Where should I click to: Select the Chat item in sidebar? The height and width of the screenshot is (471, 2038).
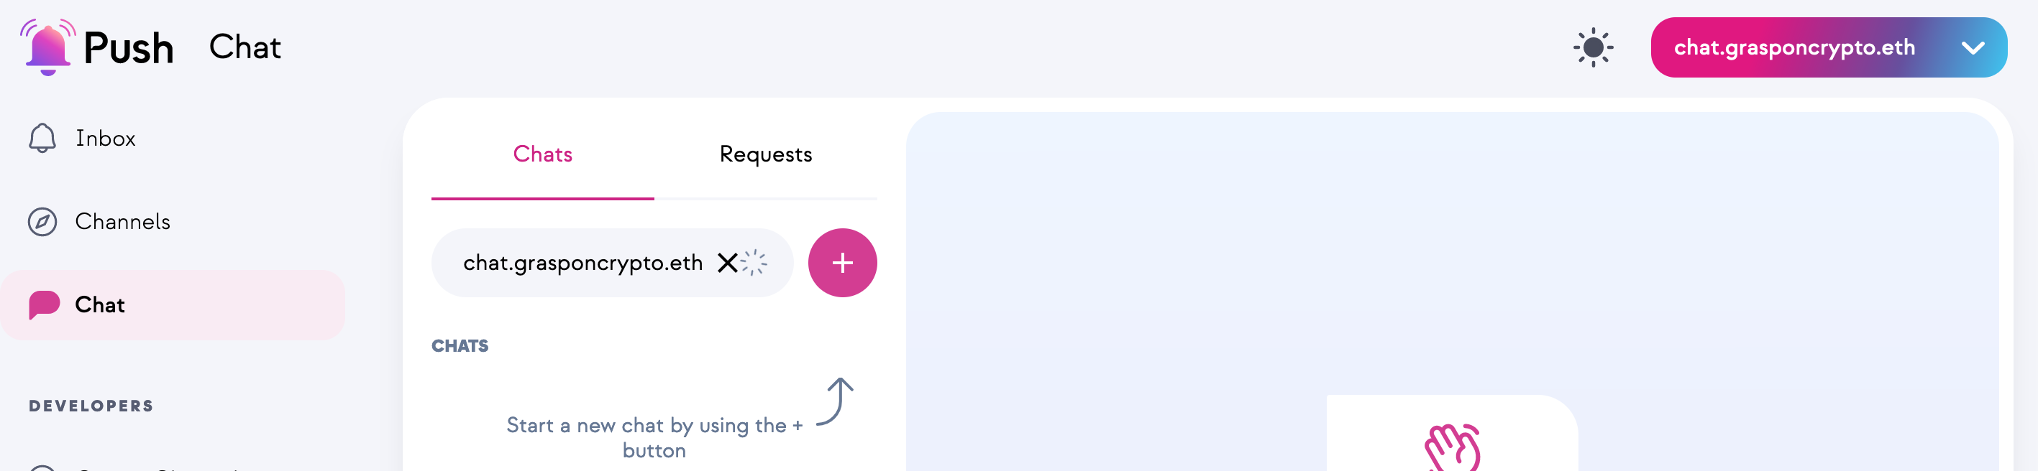point(173,305)
